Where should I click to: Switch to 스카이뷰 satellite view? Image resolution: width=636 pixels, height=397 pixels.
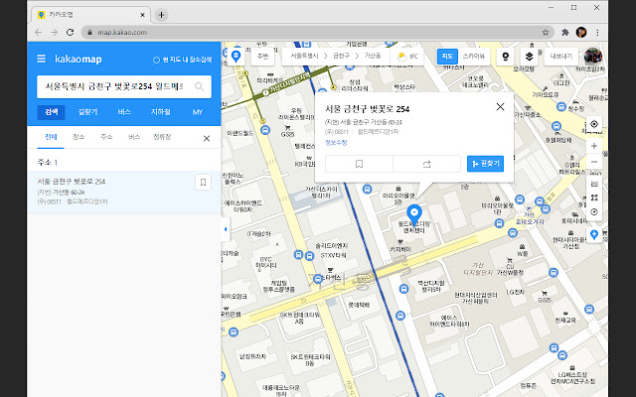(473, 57)
